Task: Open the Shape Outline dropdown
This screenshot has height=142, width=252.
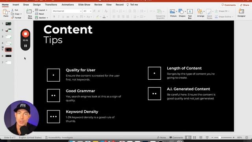Action: [224, 17]
